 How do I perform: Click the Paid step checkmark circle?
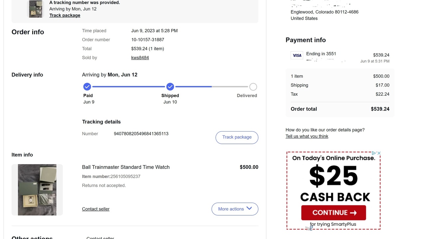[x=87, y=87]
